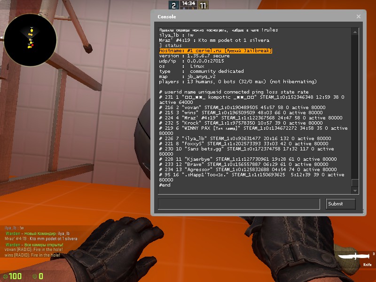
Task: Click the console scrollbar thumb at the bottom
Action: coord(355,182)
